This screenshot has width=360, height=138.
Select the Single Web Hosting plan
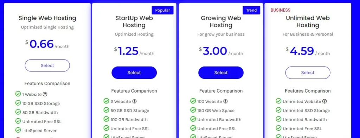tap(47, 65)
